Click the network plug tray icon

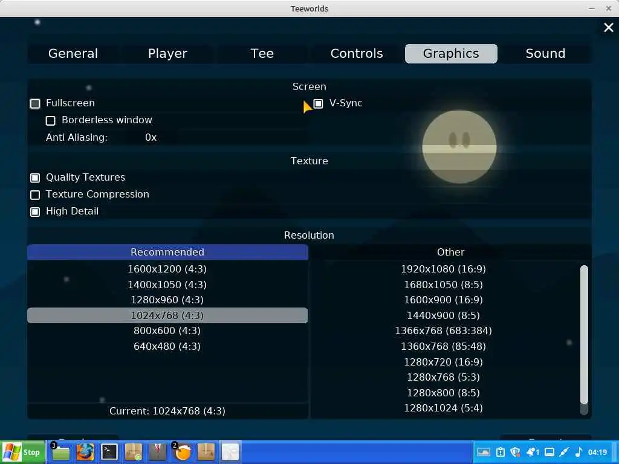(x=565, y=452)
